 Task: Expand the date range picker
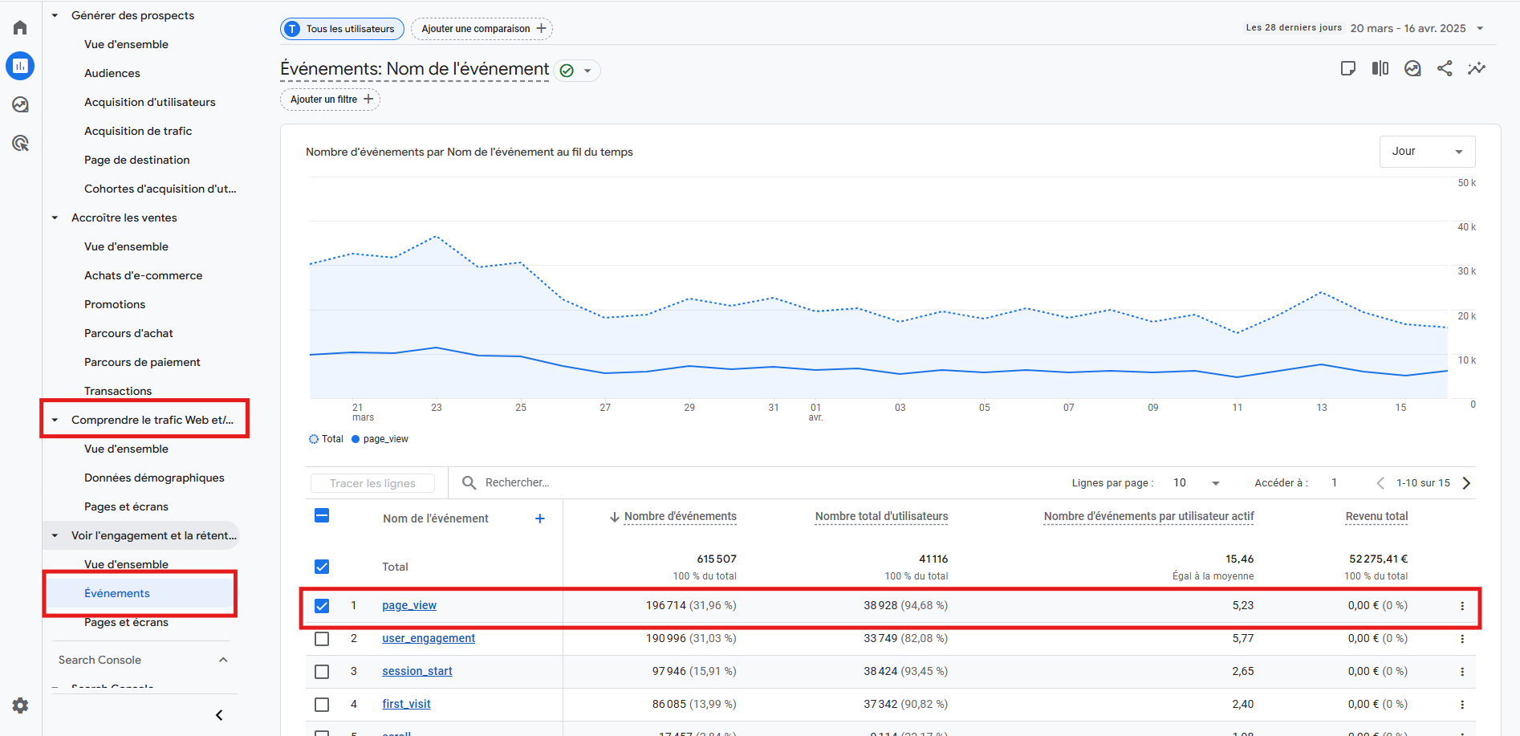pos(1416,28)
